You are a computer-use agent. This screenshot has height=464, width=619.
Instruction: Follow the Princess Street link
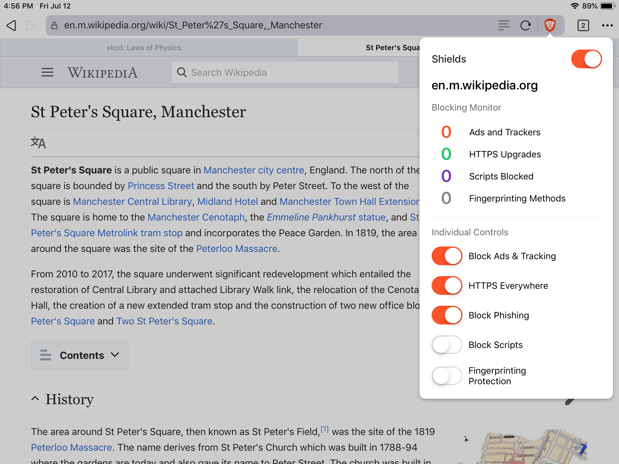[161, 186]
